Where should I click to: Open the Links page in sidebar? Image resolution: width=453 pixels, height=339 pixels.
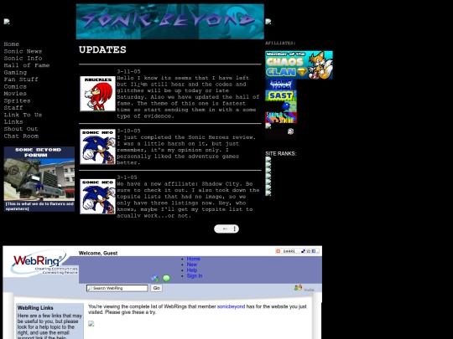click(13, 121)
